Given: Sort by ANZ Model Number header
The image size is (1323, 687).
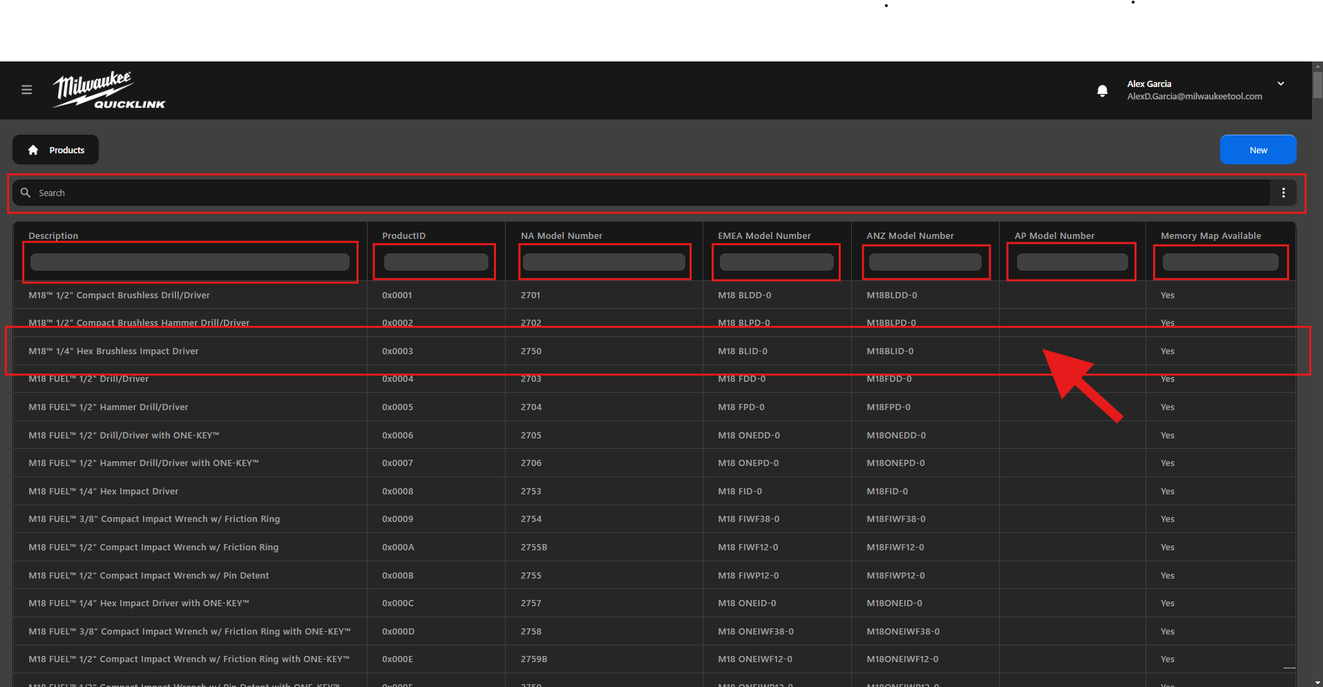Looking at the screenshot, I should [x=910, y=235].
